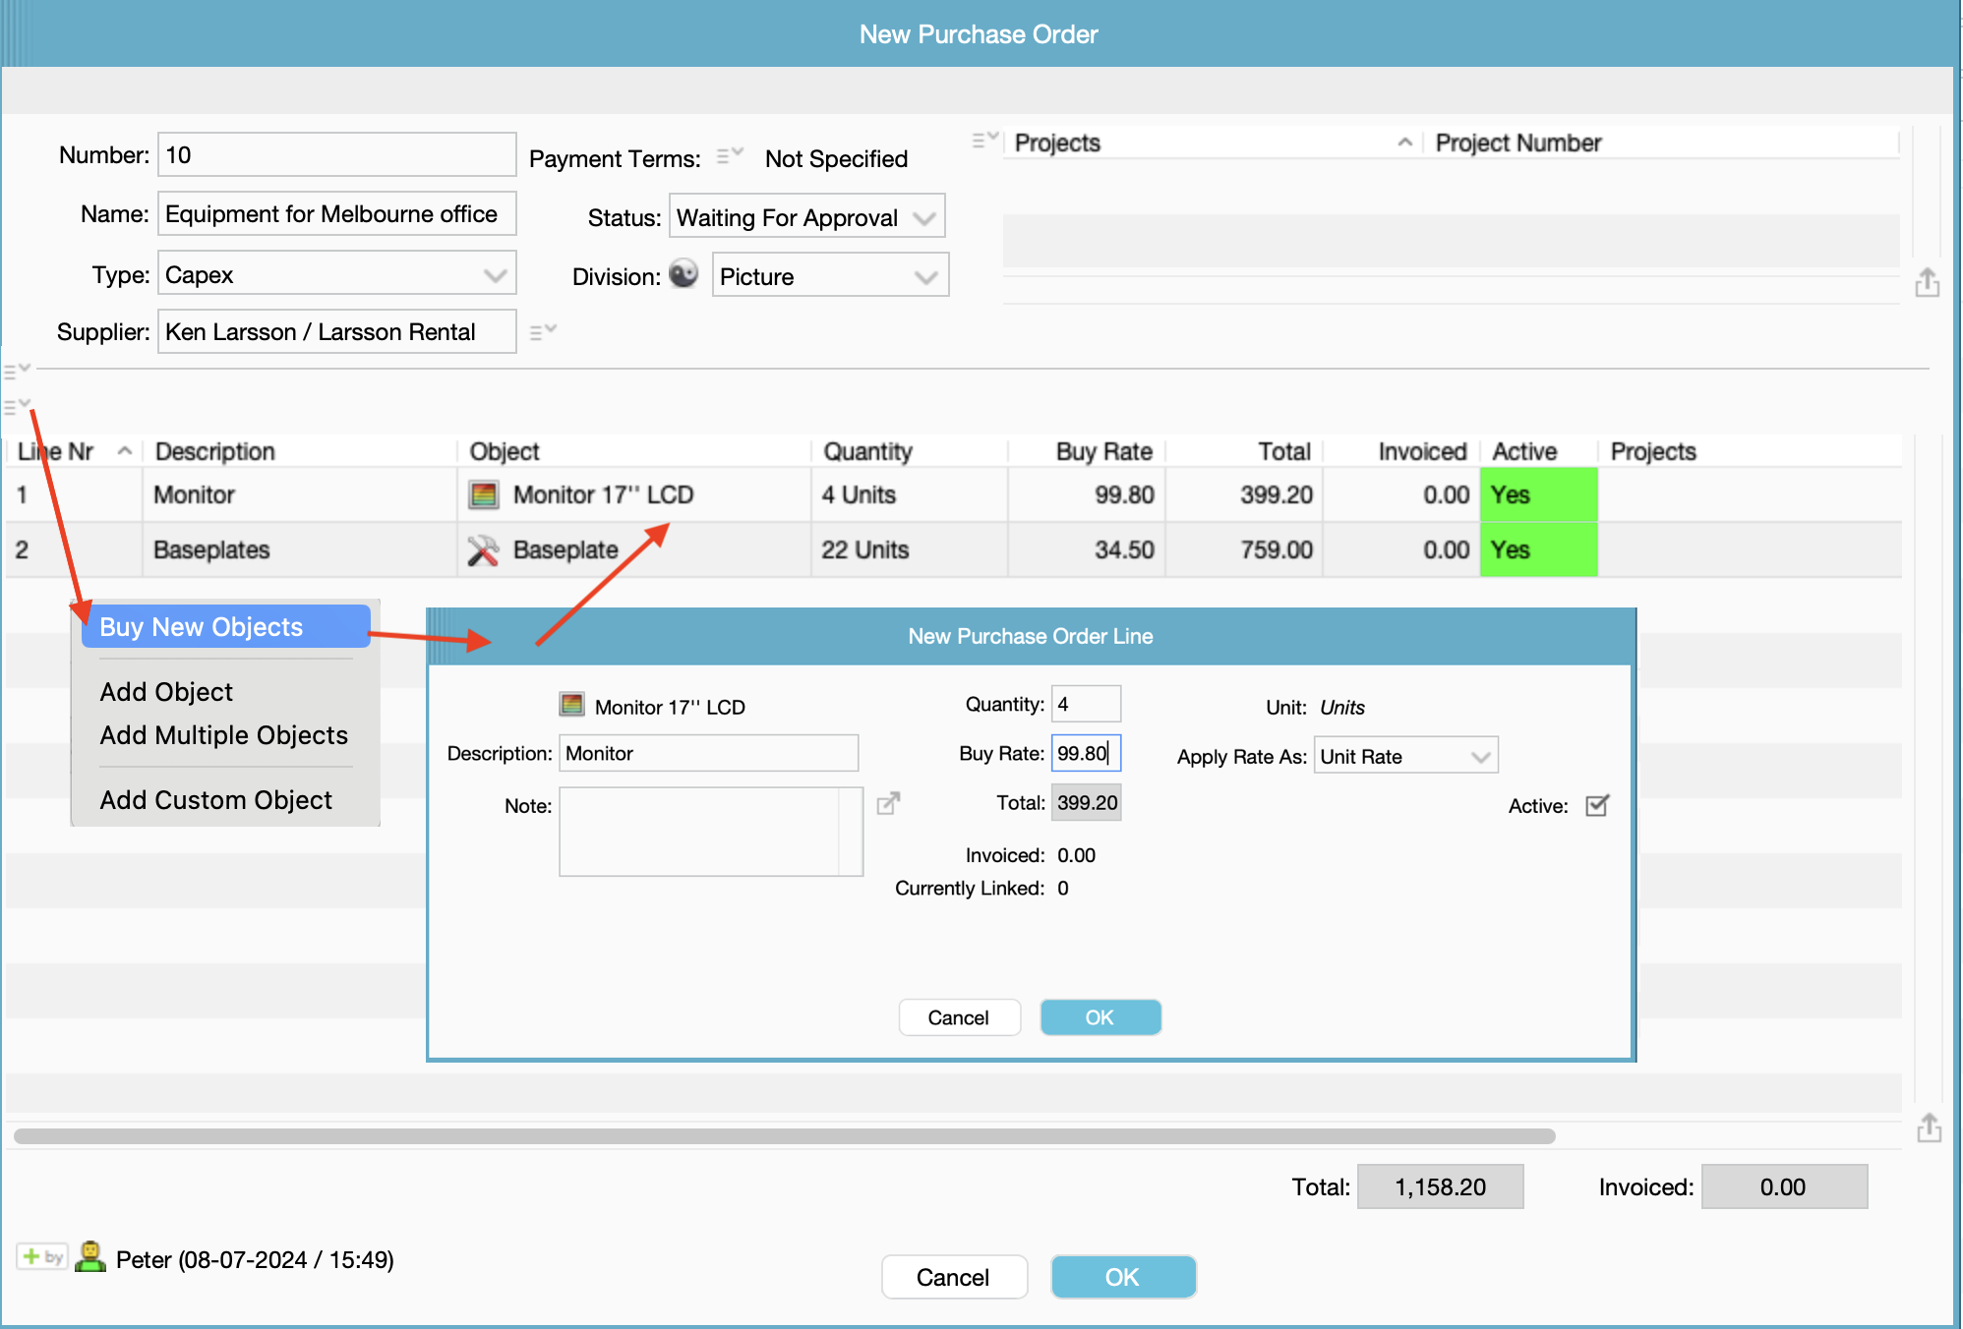
Task: Click the Yes Active cell for Baseplates line
Action: tap(1537, 549)
